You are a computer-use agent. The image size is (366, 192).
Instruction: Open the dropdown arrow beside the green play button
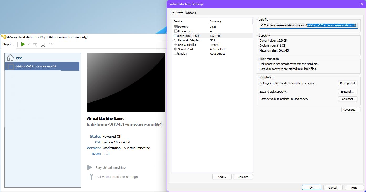29,44
